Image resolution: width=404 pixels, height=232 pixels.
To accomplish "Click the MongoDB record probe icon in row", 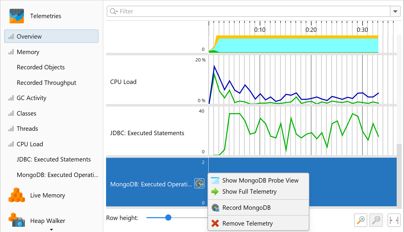I will pos(200,184).
